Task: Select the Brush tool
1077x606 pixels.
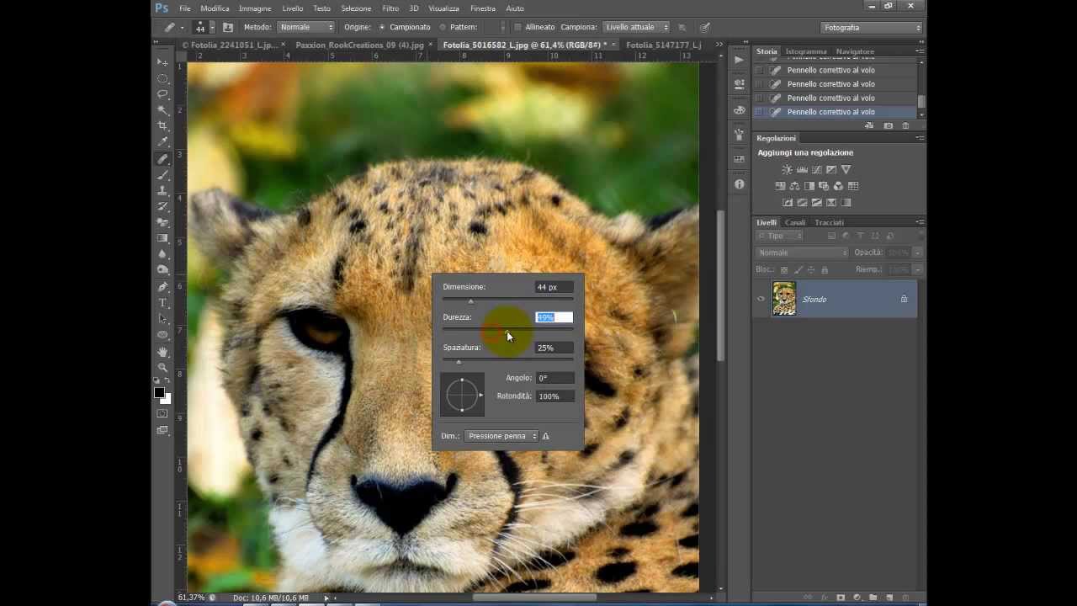Action: click(162, 174)
